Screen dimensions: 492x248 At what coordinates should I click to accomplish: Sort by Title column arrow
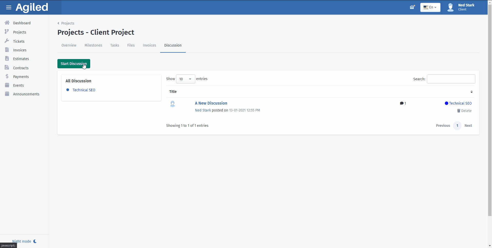point(471,92)
